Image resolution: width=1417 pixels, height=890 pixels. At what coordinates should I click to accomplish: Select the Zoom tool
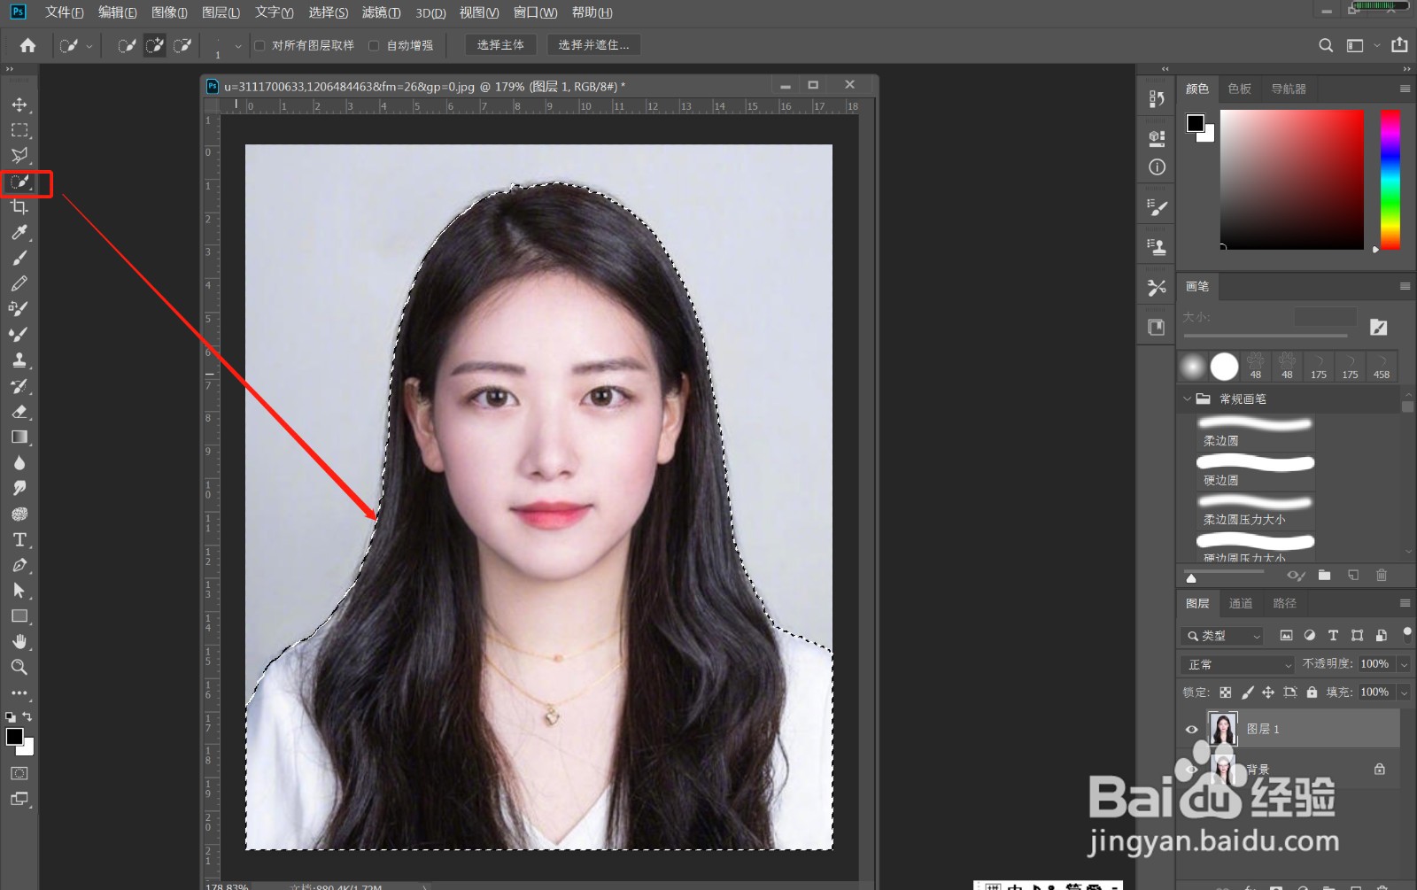[x=19, y=667]
